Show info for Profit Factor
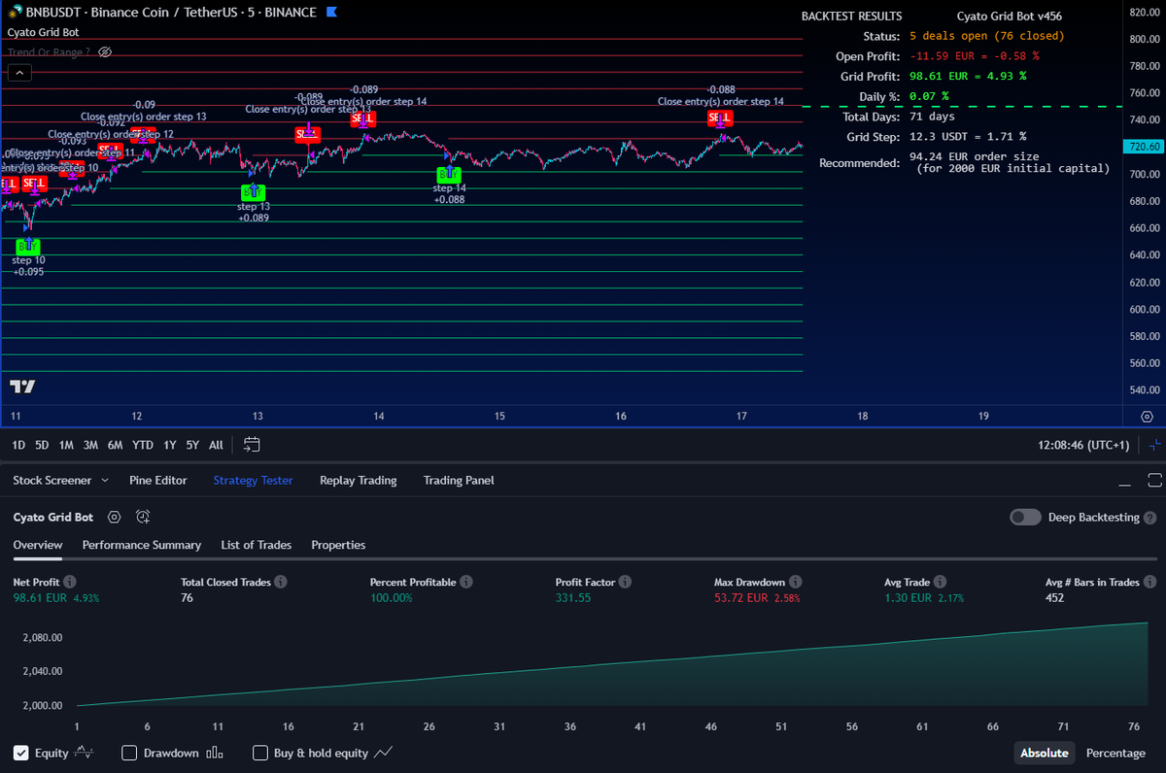1166x773 pixels. [625, 582]
